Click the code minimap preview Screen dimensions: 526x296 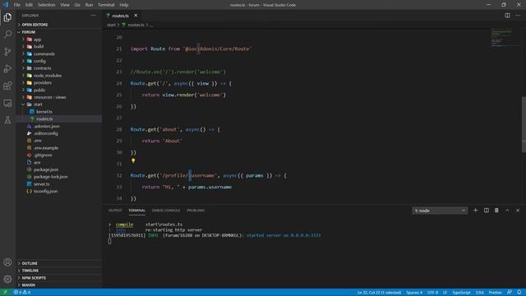502,38
